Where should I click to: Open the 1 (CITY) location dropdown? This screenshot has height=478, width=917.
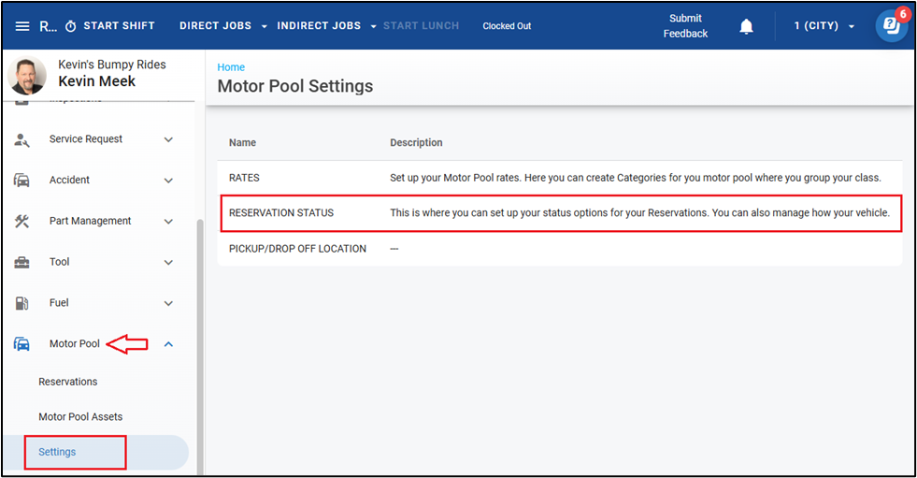[824, 26]
